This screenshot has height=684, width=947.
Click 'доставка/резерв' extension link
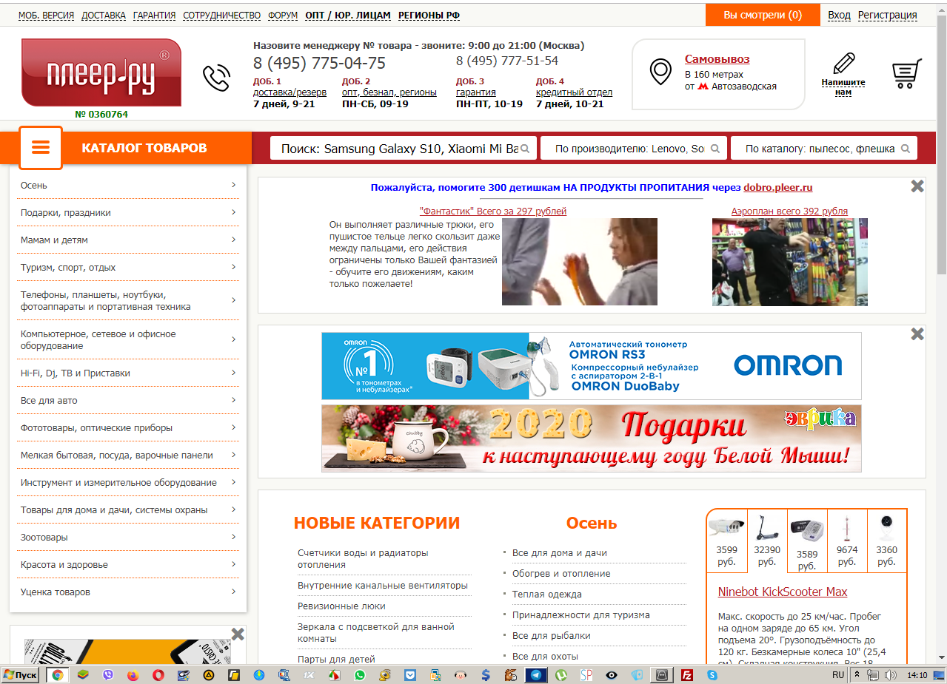click(x=290, y=92)
